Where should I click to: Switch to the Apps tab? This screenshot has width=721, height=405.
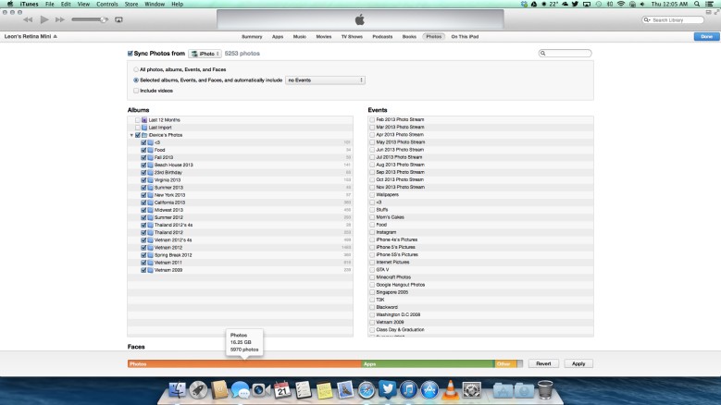[278, 36]
